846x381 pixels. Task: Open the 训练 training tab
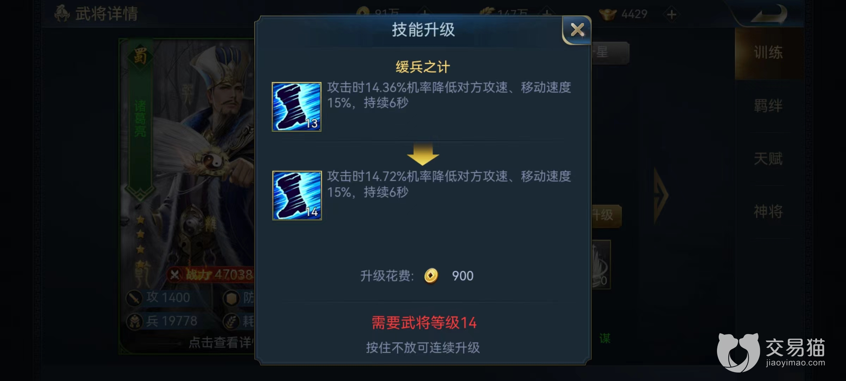coord(768,53)
